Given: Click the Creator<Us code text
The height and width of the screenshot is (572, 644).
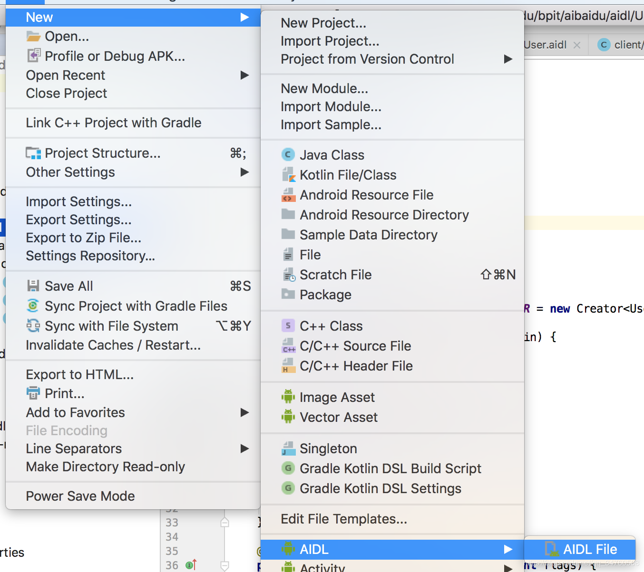Looking at the screenshot, I should (x=610, y=309).
